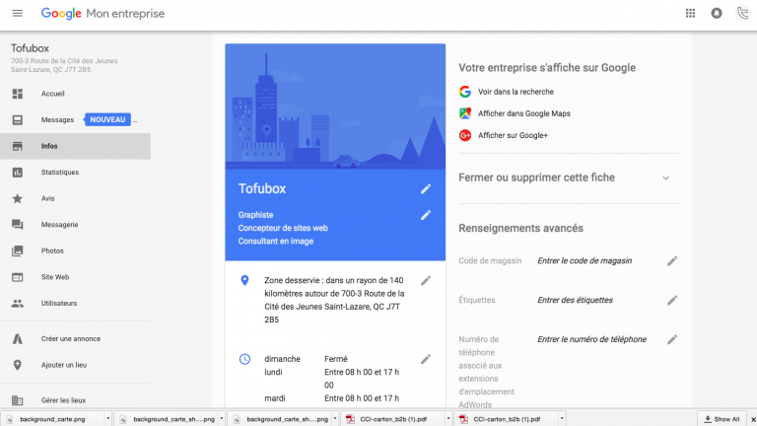757x426 pixels.
Task: Click Afficher dans Google Maps link
Action: point(523,113)
